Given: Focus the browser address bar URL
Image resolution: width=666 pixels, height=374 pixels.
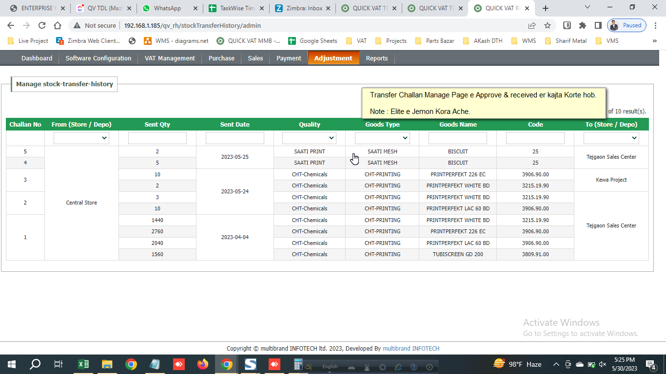Looking at the screenshot, I should click(x=193, y=25).
